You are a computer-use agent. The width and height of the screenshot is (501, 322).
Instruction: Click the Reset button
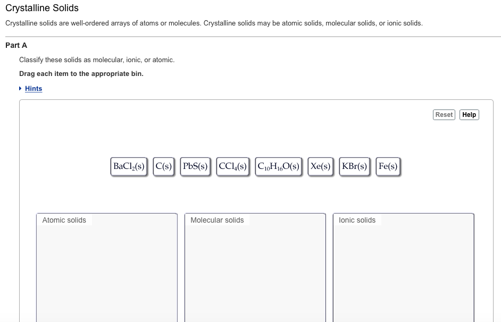tap(444, 114)
